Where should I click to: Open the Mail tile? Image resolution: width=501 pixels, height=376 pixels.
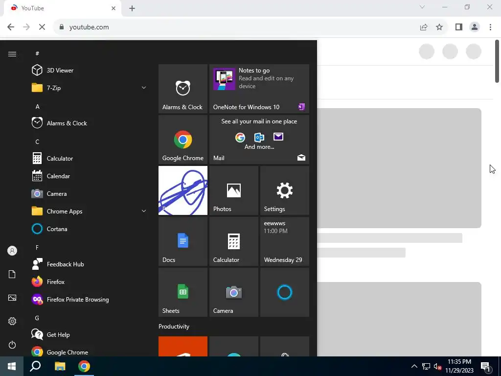[259, 140]
